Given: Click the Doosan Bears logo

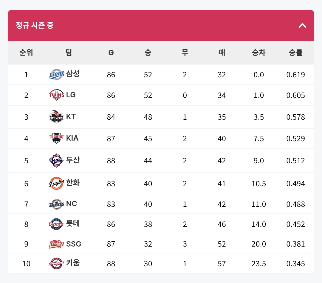Looking at the screenshot, I should (x=56, y=160).
